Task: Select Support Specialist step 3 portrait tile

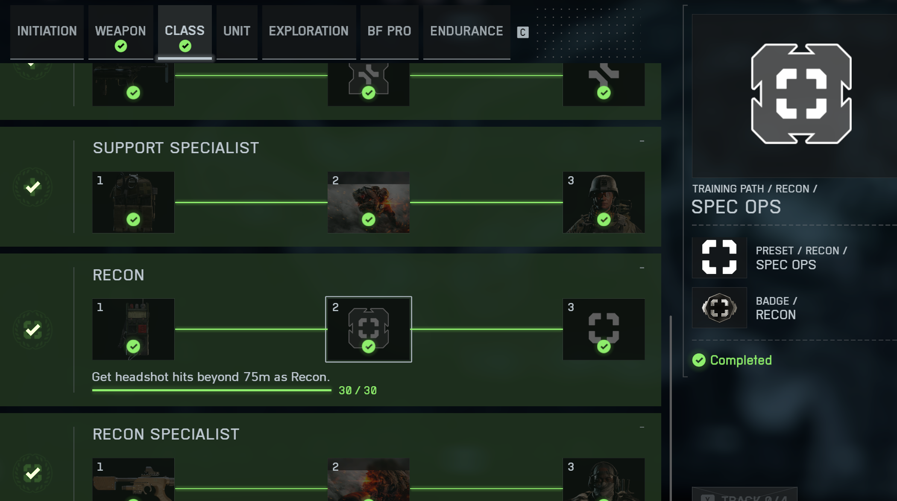Action: [604, 202]
